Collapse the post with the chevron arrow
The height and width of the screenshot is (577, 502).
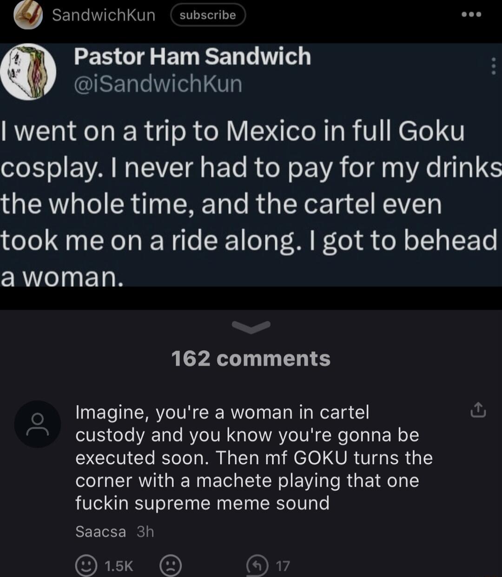click(251, 328)
